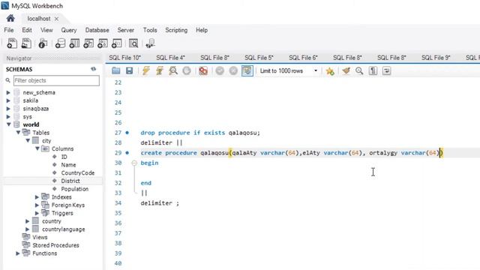The width and height of the screenshot is (480, 270).
Task: Collapse the Columns node
Action: point(37,148)
